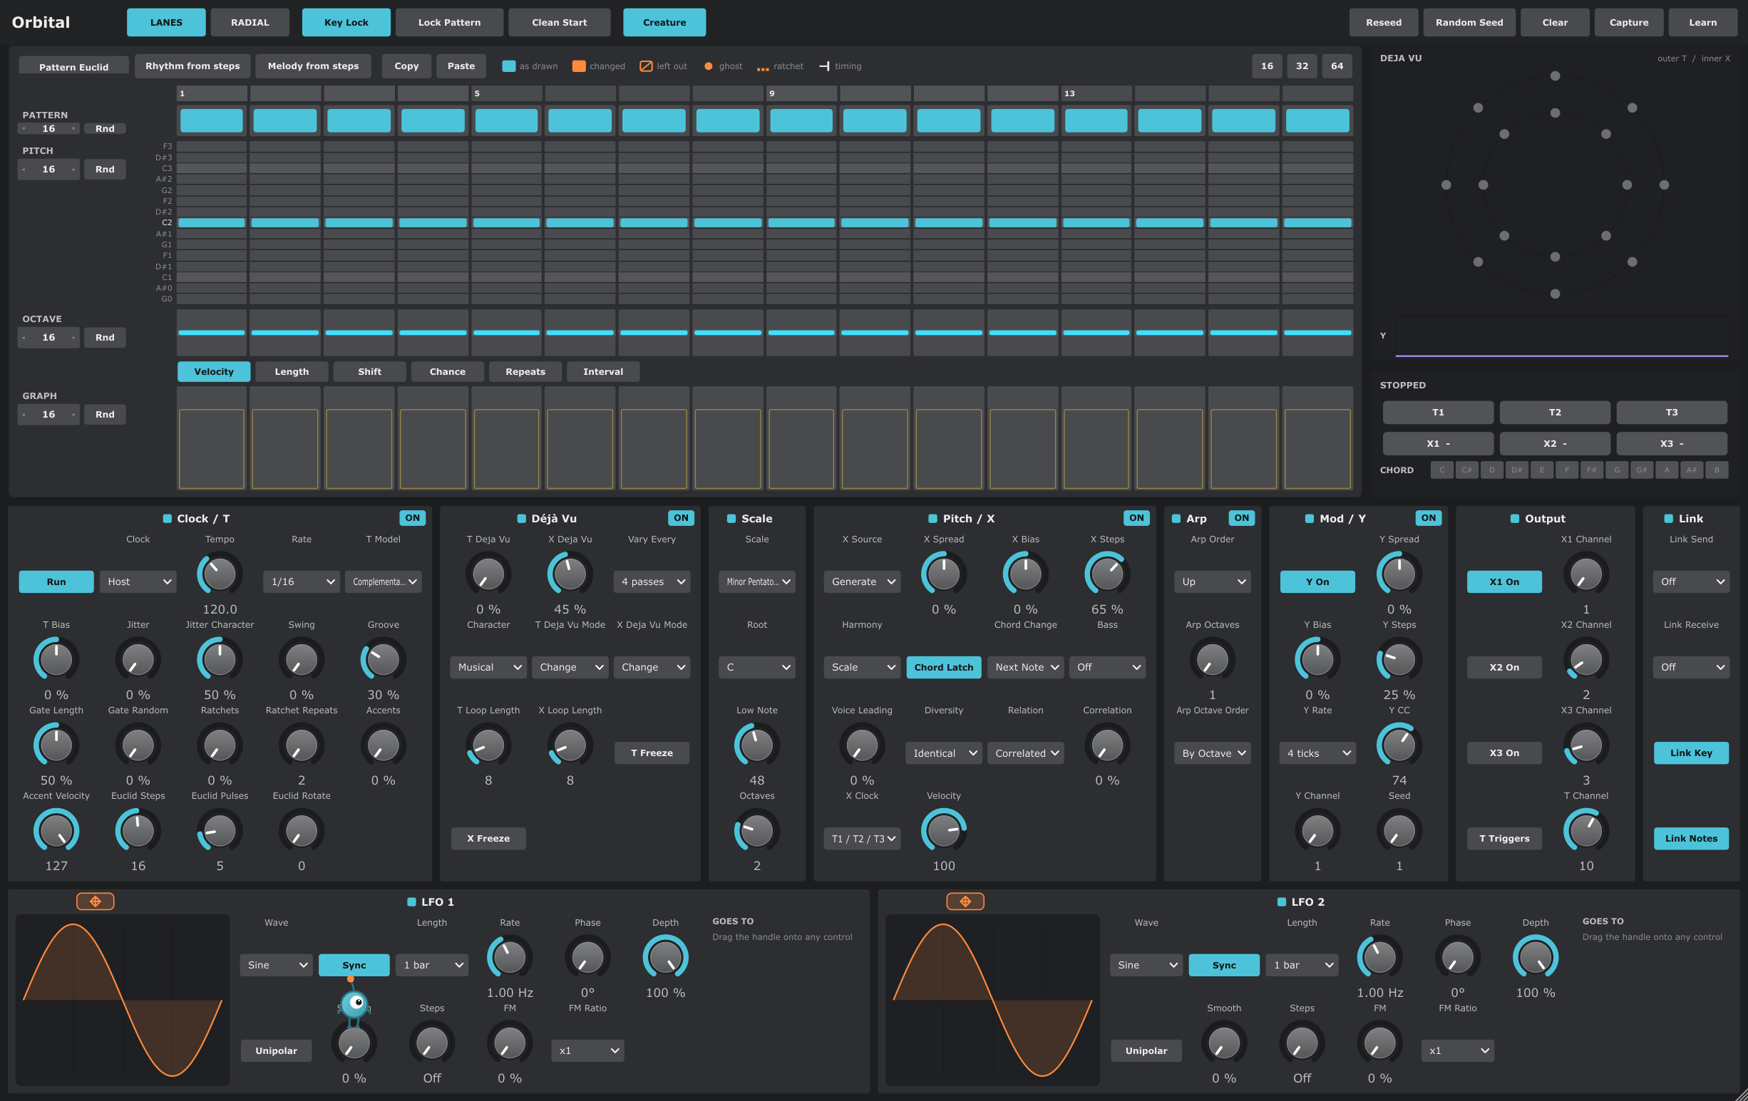Disable the Mod / Y ON switch
This screenshot has width=1748, height=1101.
(1428, 517)
